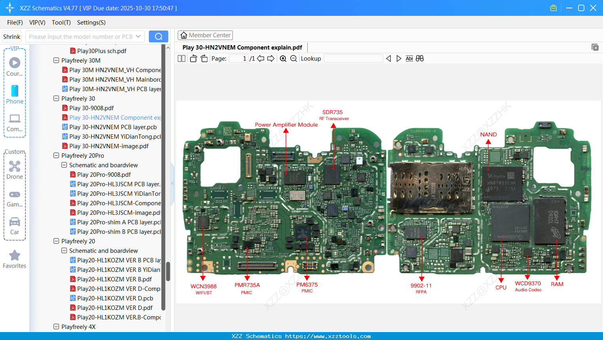603x340 pixels.
Task: Open the Settings(S) menu
Action: [x=91, y=23]
